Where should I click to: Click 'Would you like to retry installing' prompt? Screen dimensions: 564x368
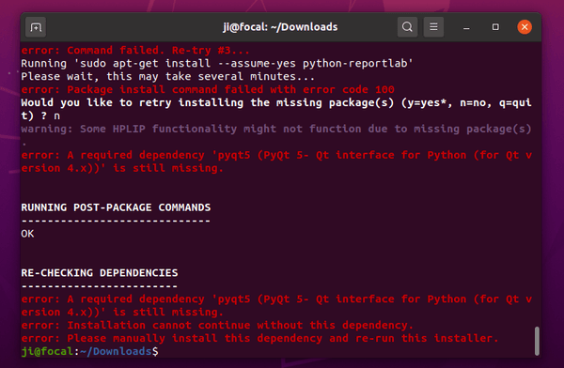pos(275,109)
